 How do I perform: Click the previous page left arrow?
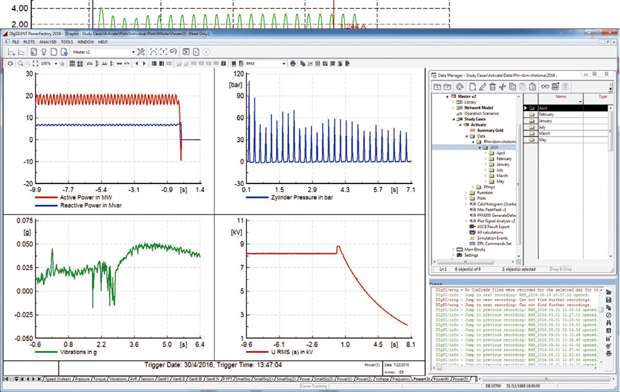[137, 63]
